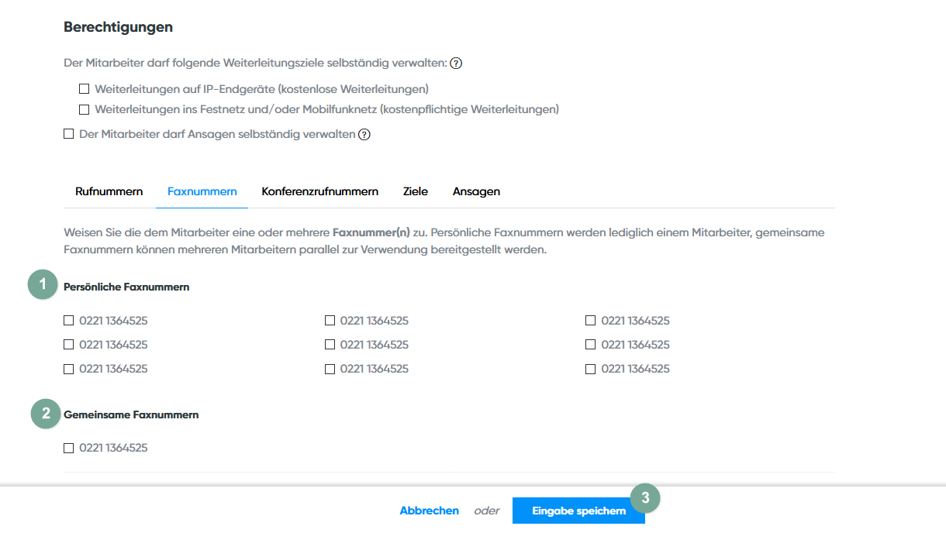Viewport: 946px width, 533px height.
Task: Tick top checkbox in middle fax column
Action: [330, 321]
